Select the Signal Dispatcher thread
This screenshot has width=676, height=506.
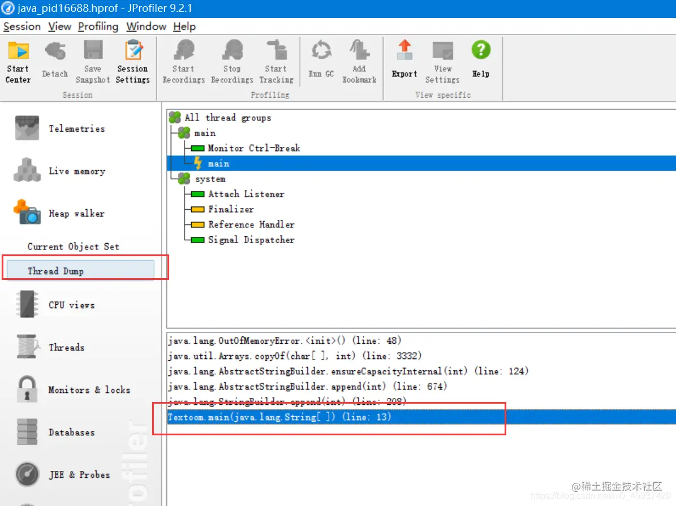pos(243,240)
